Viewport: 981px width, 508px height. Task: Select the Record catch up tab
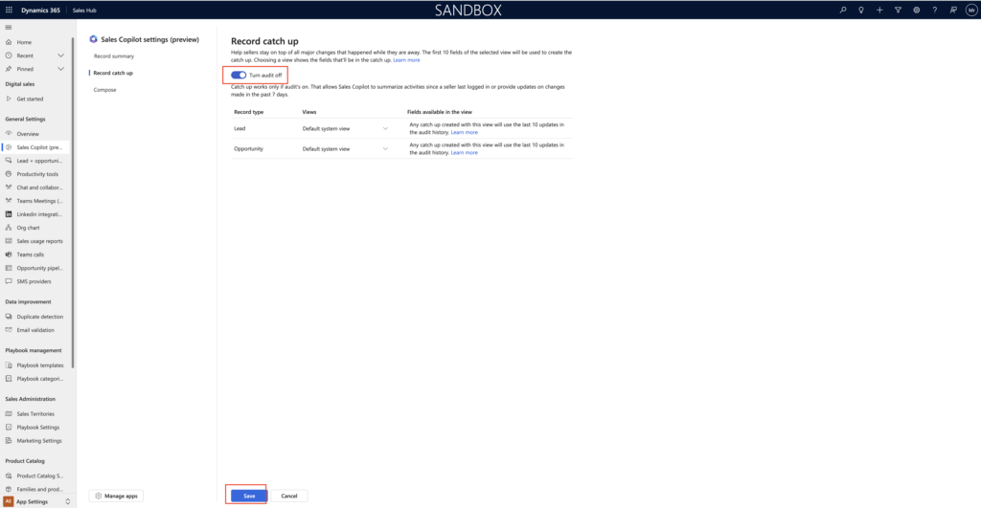pos(113,73)
